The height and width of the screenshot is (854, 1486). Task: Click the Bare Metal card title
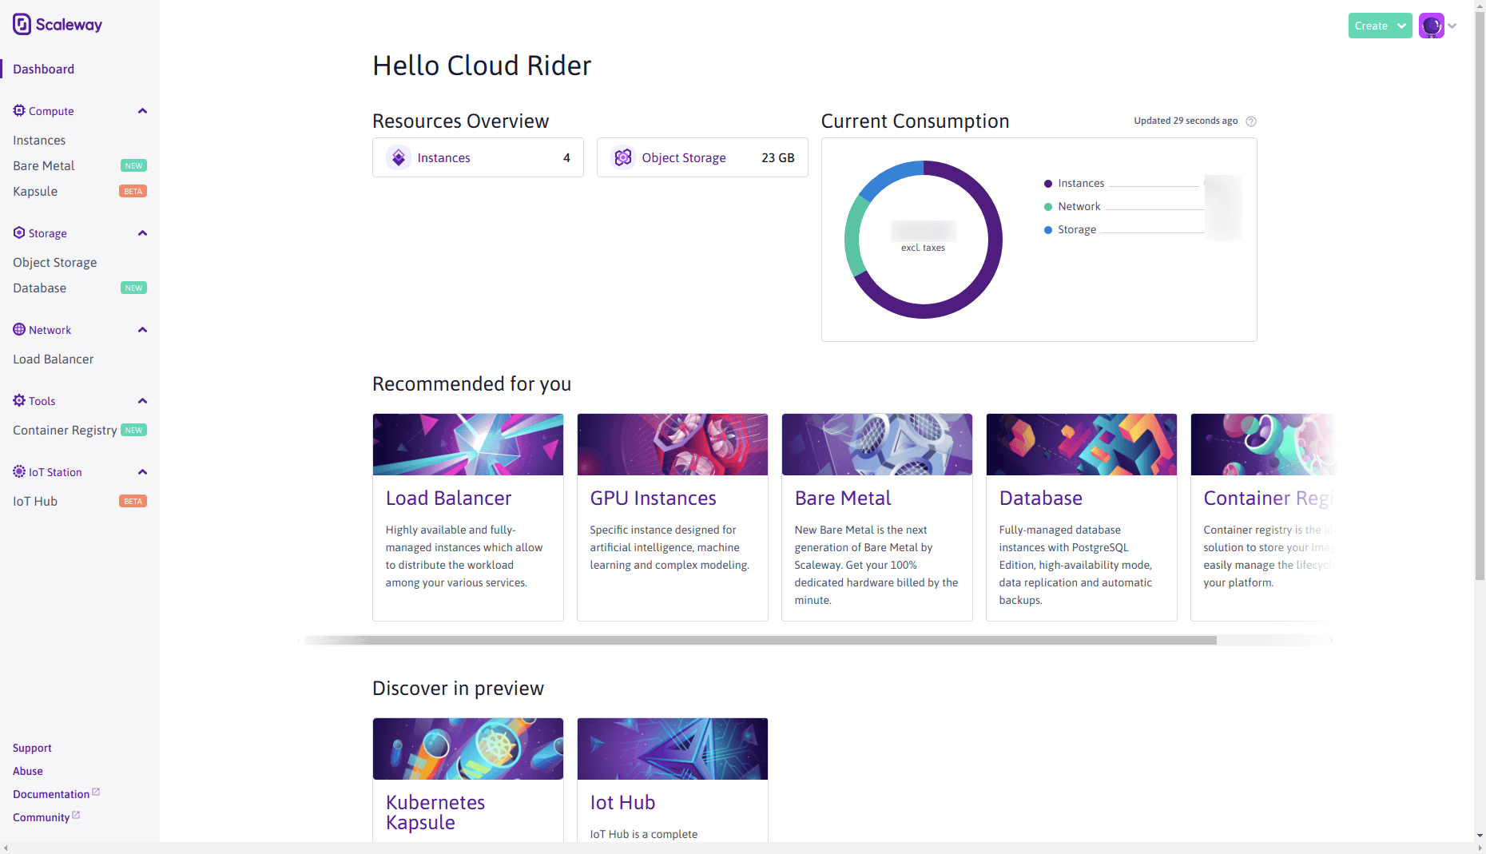843,498
